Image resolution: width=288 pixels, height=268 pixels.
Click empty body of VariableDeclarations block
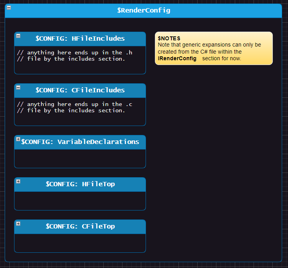80,158
